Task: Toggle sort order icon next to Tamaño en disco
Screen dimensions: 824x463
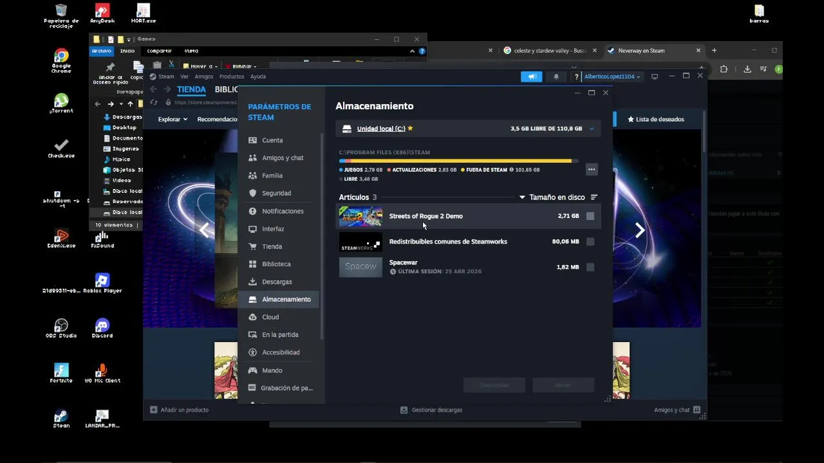Action: [594, 197]
